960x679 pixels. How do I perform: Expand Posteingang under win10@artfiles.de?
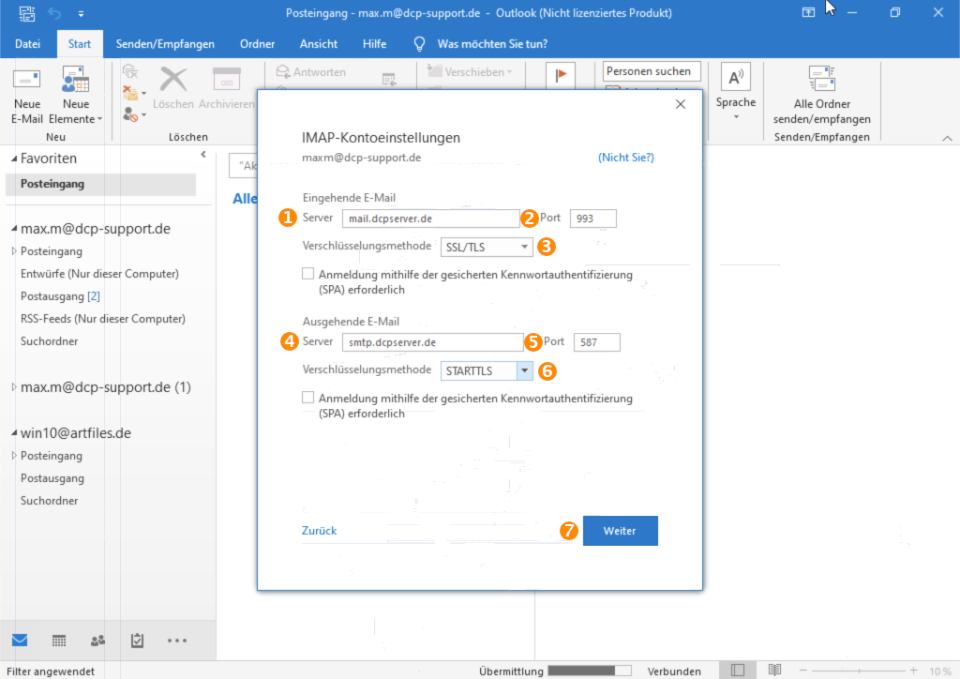pos(13,456)
